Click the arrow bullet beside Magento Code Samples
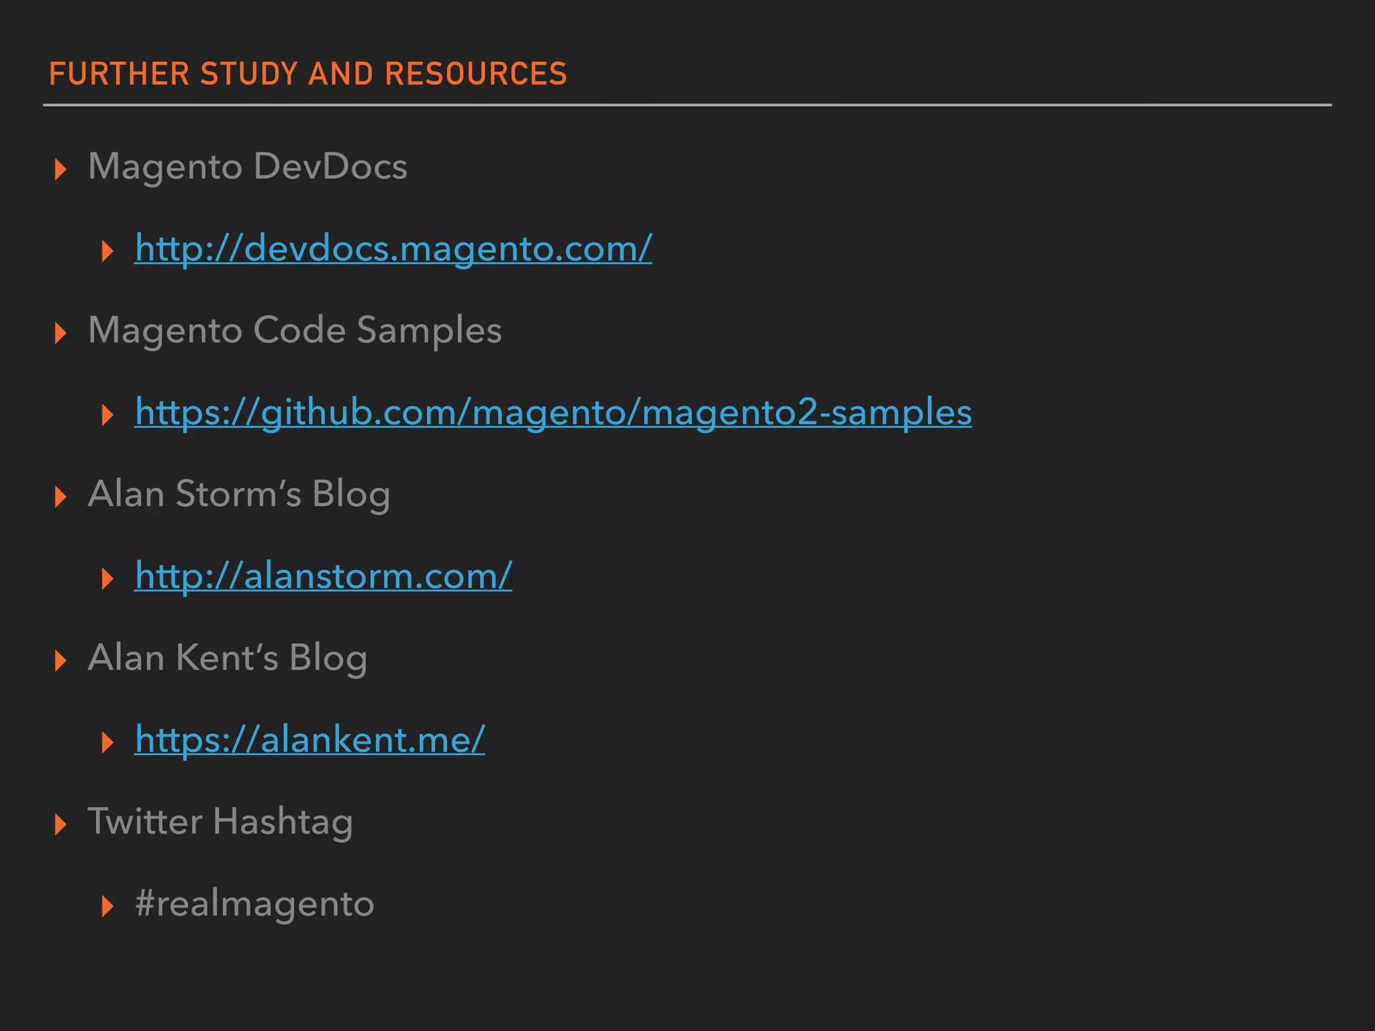 coord(60,332)
